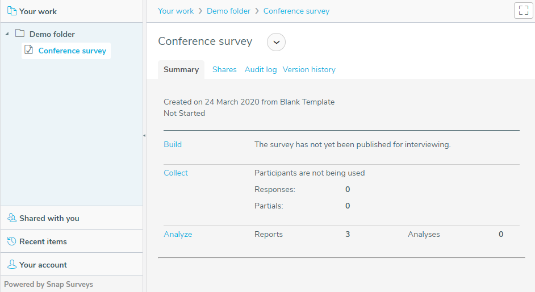Select Conference survey in the tree
Screen dimensions: 535x292
tap(72, 51)
